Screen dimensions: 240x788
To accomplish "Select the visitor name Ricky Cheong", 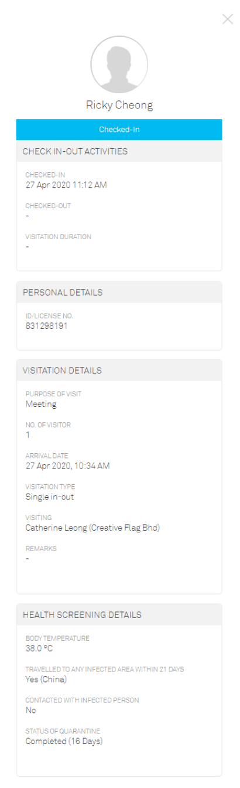I will pyautogui.click(x=119, y=105).
